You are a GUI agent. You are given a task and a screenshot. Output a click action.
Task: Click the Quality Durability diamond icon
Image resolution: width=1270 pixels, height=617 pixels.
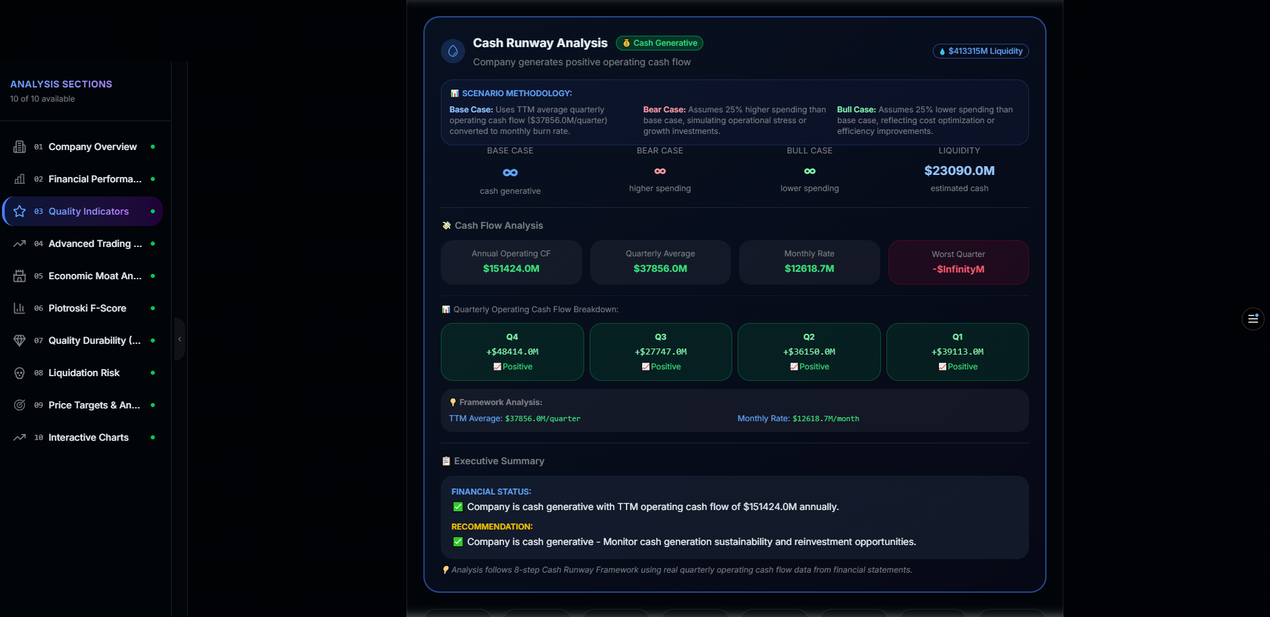click(20, 340)
